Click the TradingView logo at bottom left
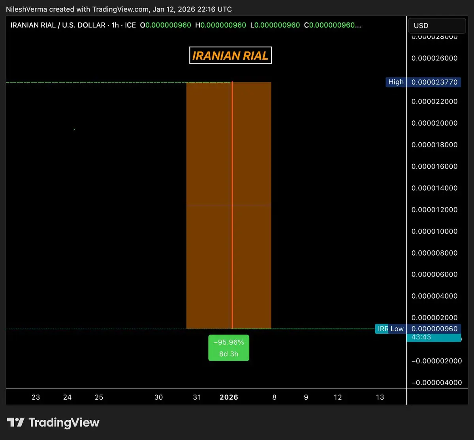 point(53,422)
